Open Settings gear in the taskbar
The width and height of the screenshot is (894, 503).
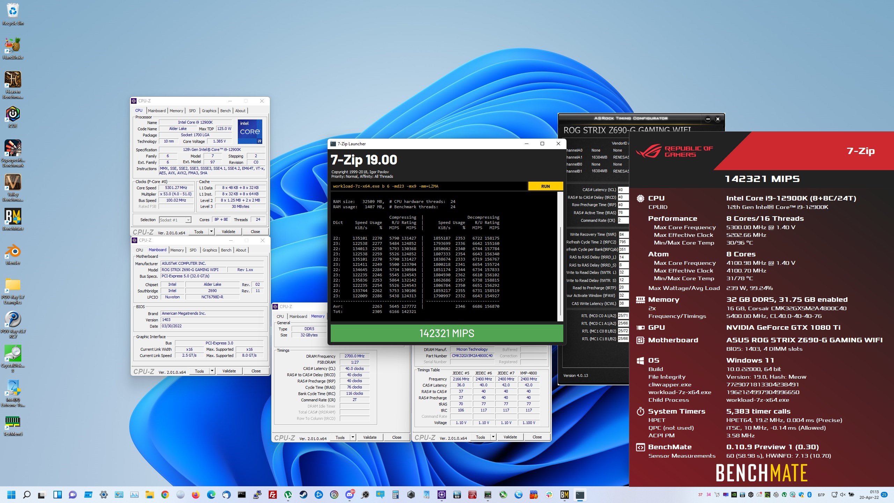(103, 495)
